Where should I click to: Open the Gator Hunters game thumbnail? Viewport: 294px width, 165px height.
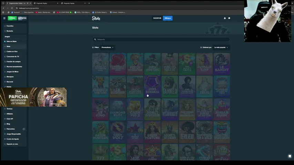pos(101,132)
